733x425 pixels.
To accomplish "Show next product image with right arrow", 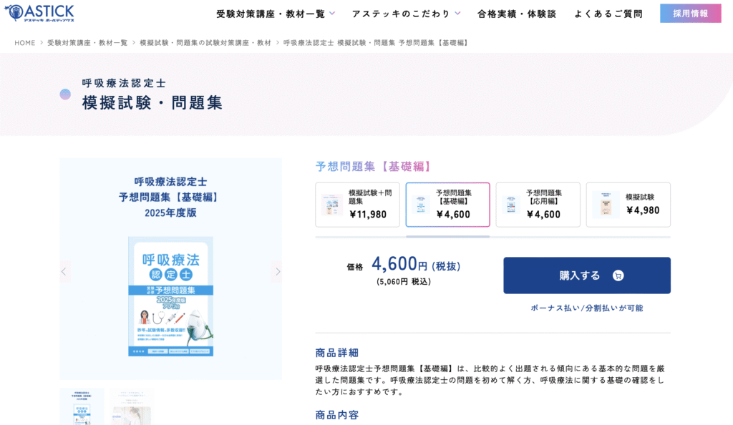I will [x=278, y=271].
